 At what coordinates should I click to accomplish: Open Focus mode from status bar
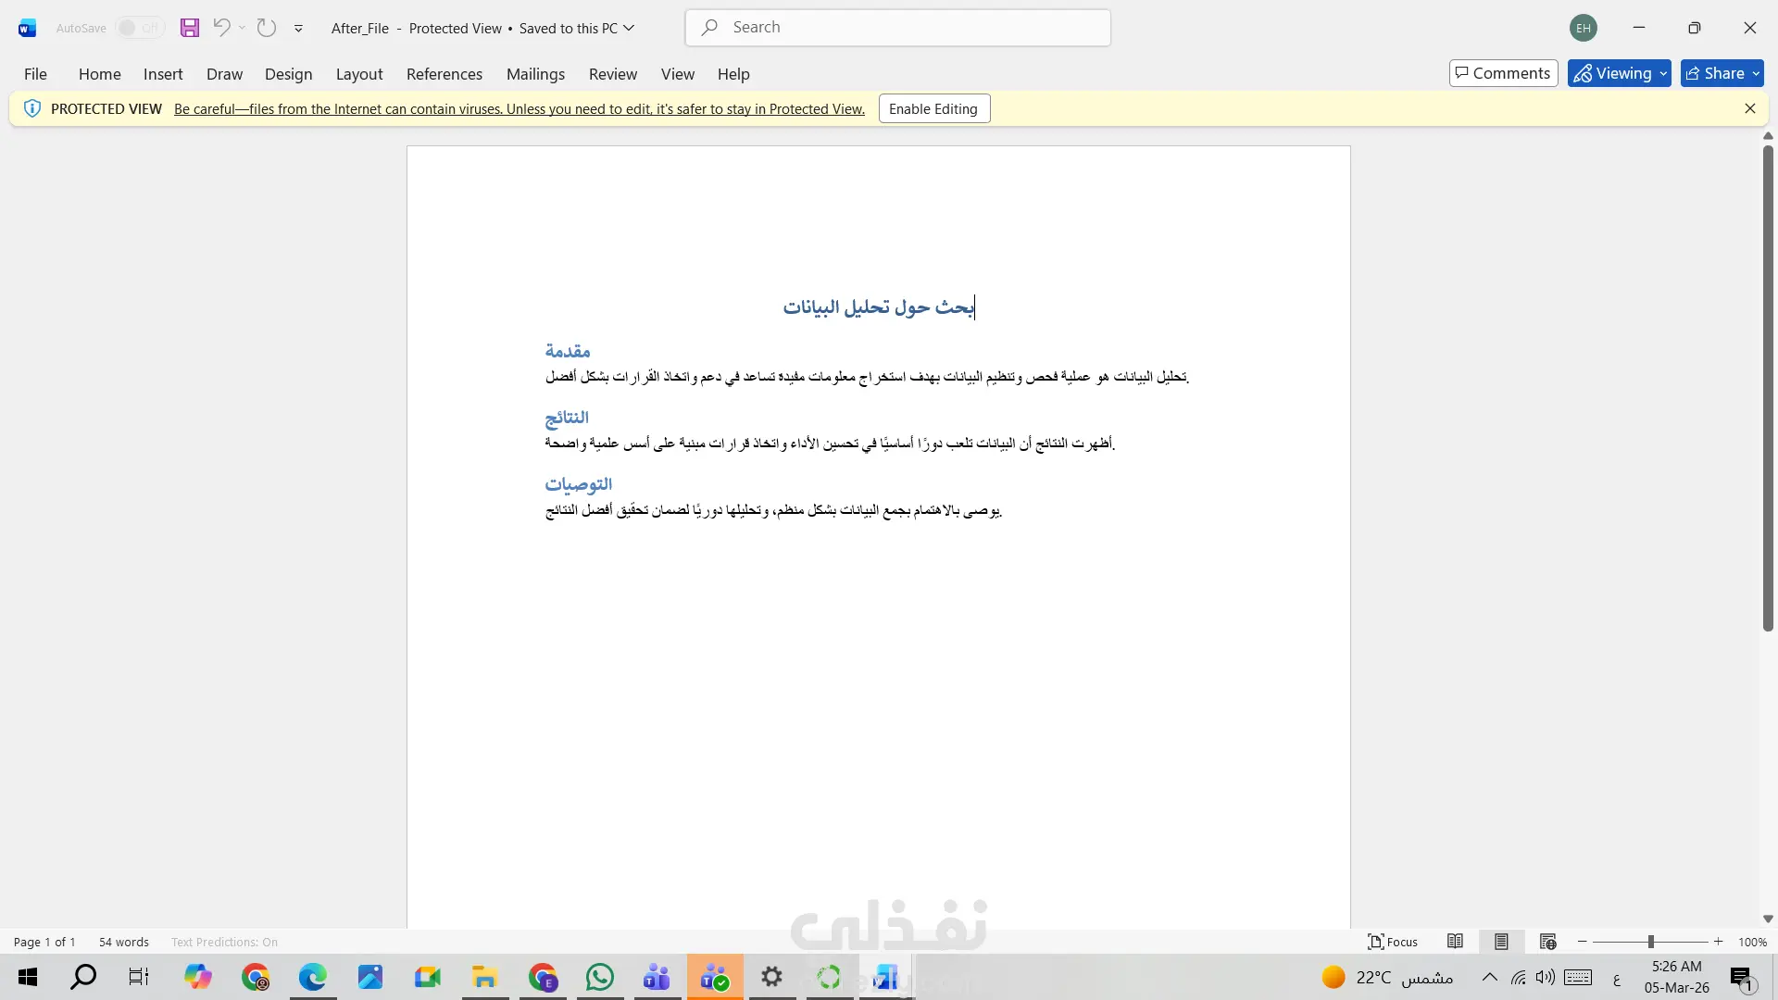point(1393,942)
